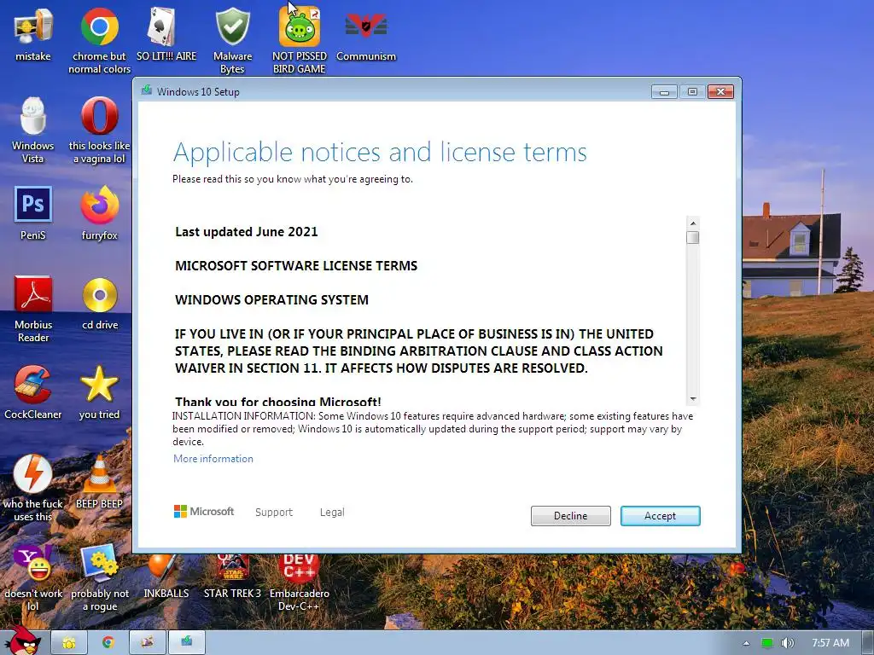The width and height of the screenshot is (874, 655).
Task: Click the green tray status icon
Action: pyautogui.click(x=767, y=643)
